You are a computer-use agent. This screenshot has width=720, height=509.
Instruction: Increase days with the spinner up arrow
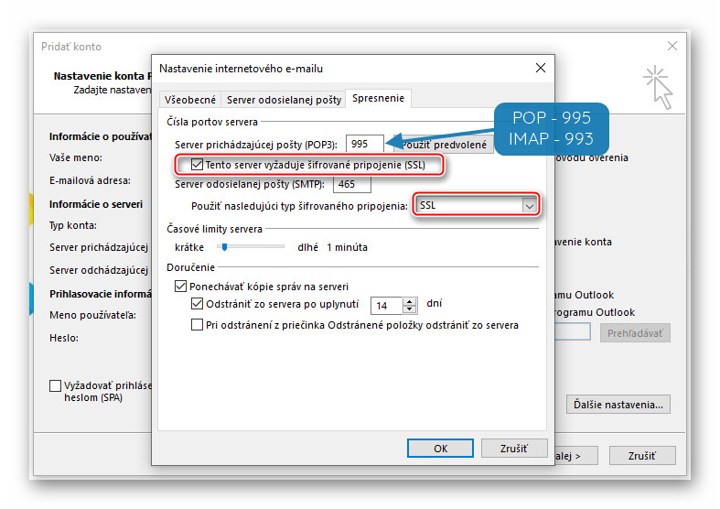(409, 301)
